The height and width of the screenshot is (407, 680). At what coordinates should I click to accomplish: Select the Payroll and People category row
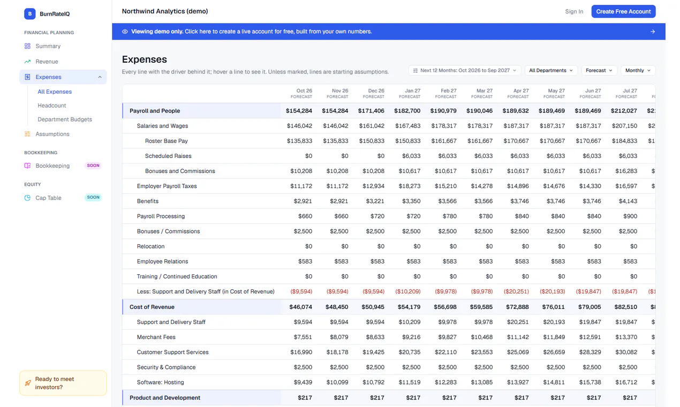388,111
